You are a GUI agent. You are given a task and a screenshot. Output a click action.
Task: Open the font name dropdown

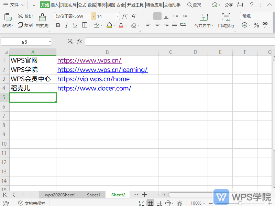coord(93,16)
